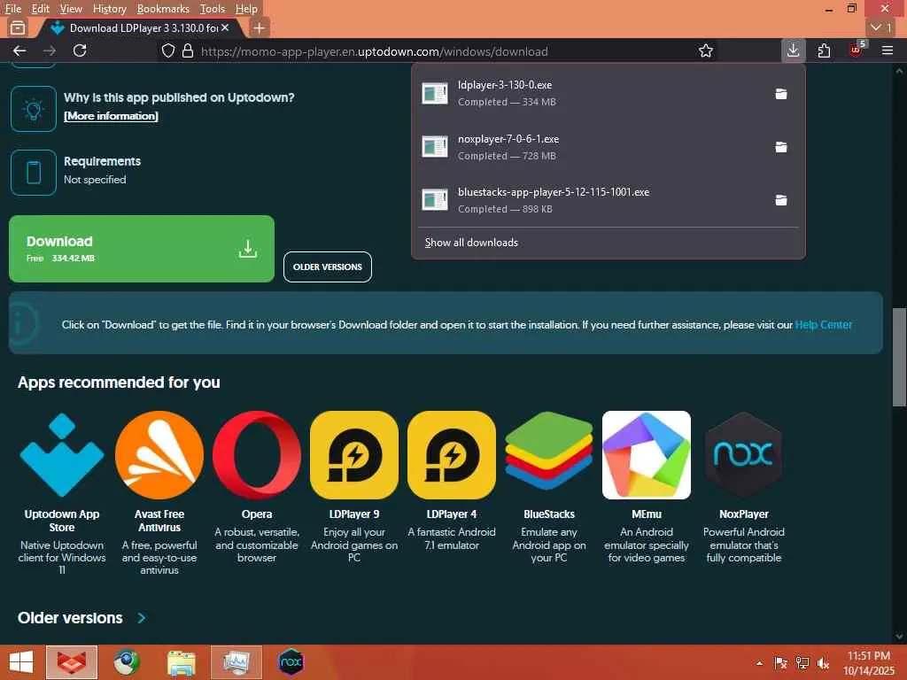Show ldplayer-3-130-0.exe in folder
The width and height of the screenshot is (907, 680).
(781, 94)
